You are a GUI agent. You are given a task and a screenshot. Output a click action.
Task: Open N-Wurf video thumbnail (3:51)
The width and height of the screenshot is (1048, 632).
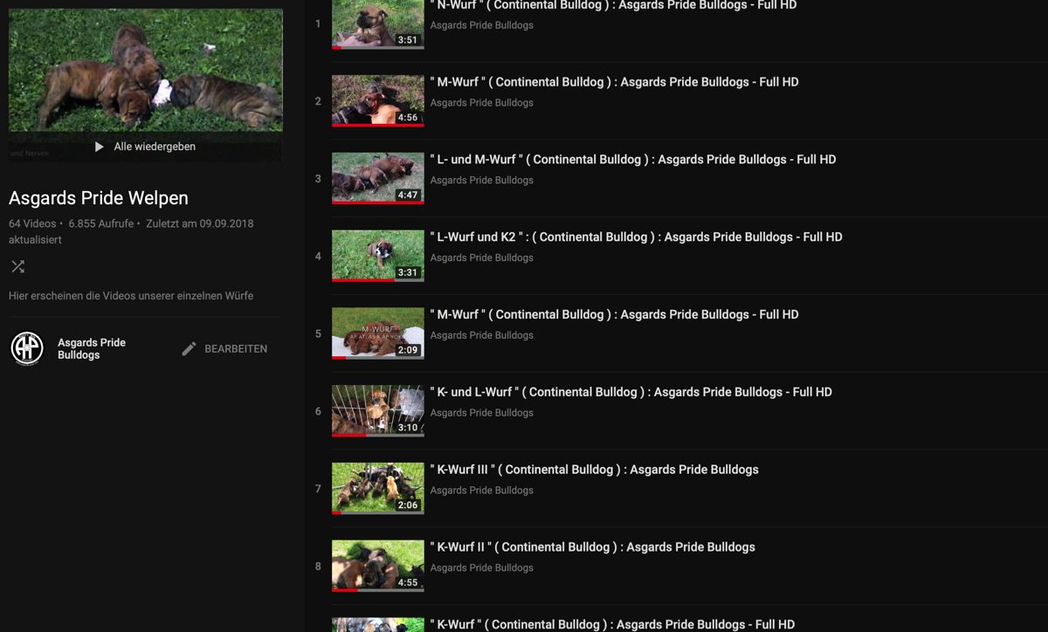tap(378, 24)
